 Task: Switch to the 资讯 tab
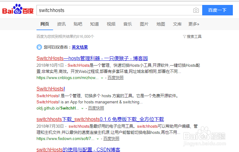point(61,24)
